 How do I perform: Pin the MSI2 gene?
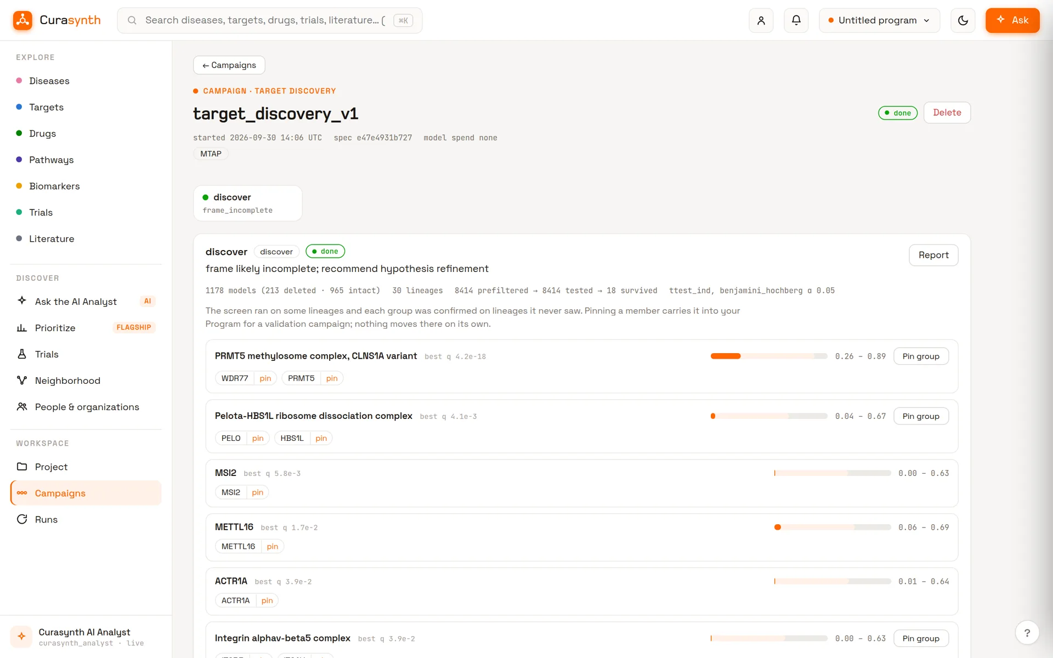(258, 492)
